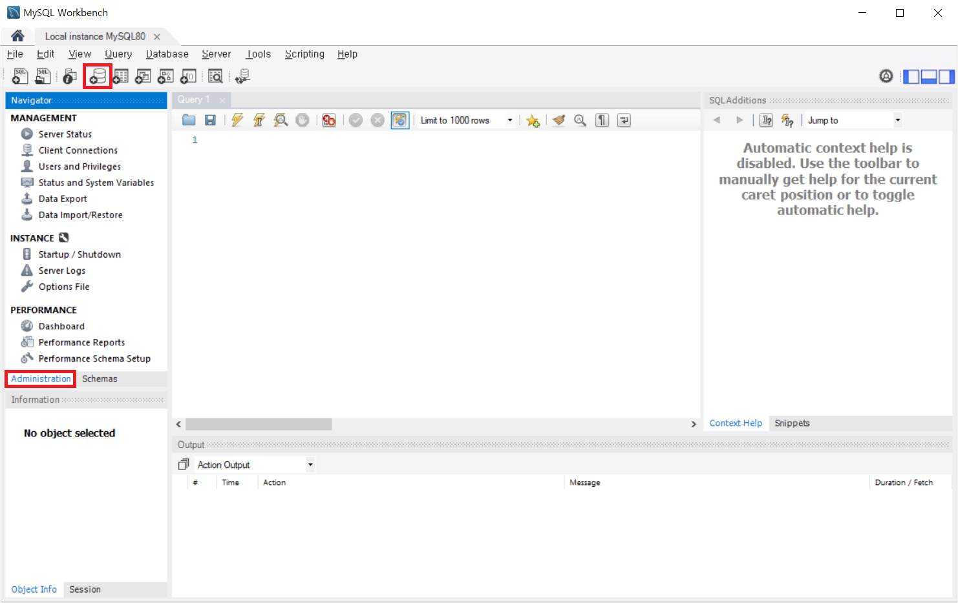Open the Database menu
This screenshot has width=958, height=603.
click(x=167, y=54)
